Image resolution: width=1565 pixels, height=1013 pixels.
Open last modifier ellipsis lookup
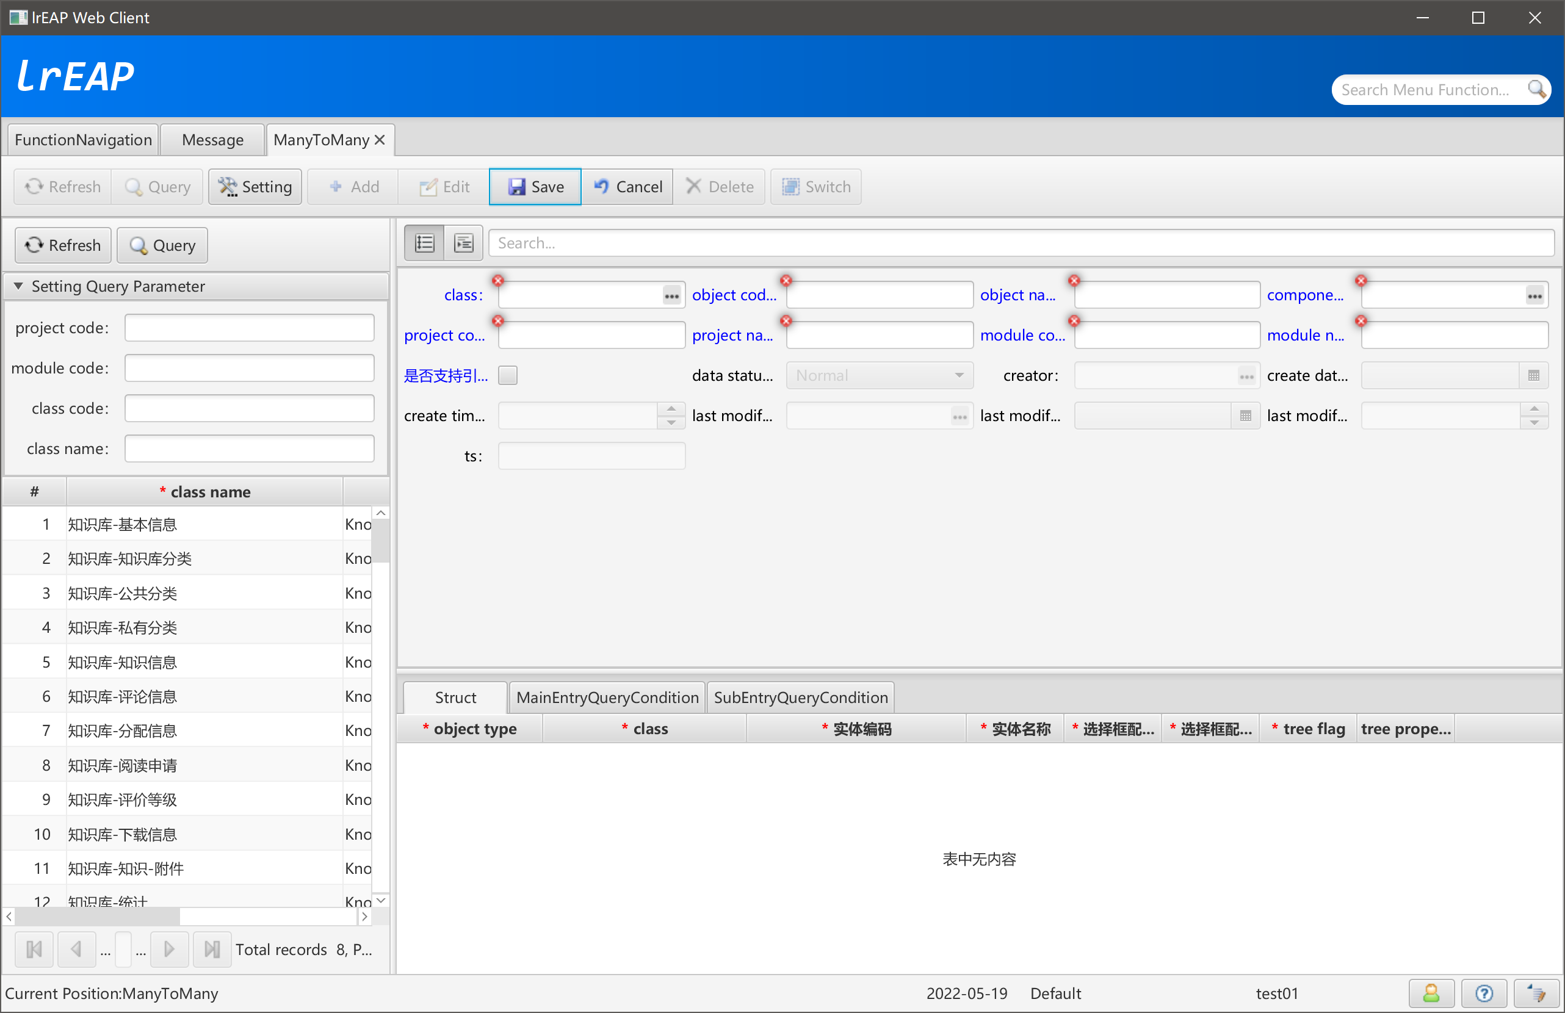point(960,416)
